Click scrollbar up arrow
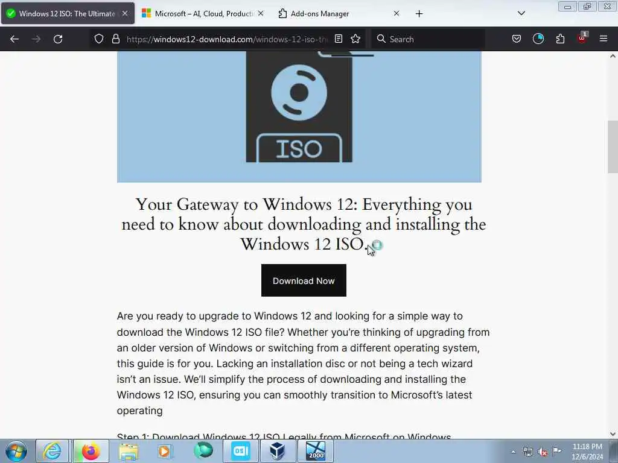This screenshot has height=463, width=618. point(613,56)
